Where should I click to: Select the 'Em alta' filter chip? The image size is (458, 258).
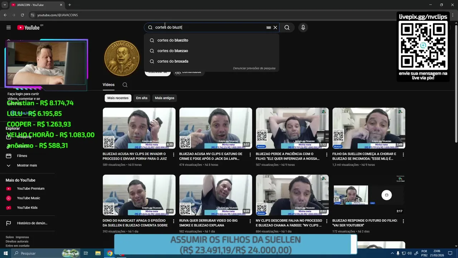pyautogui.click(x=142, y=98)
